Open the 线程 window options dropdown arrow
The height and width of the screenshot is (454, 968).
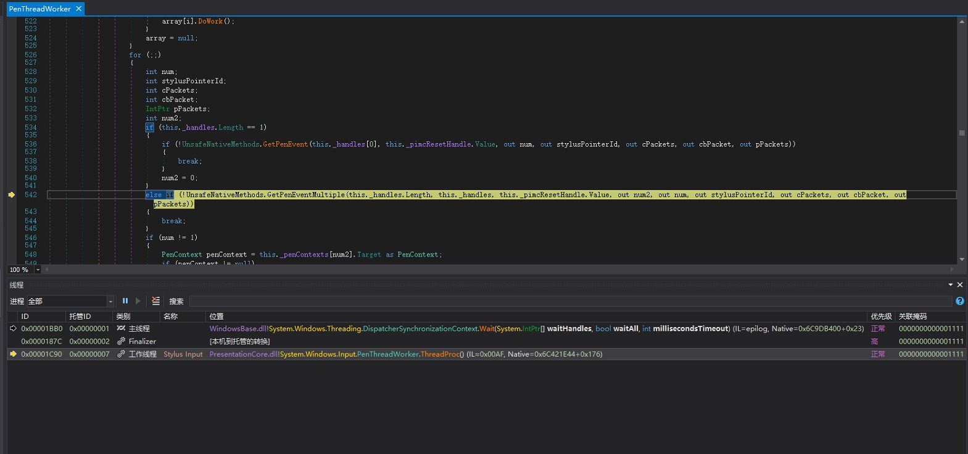[950, 285]
